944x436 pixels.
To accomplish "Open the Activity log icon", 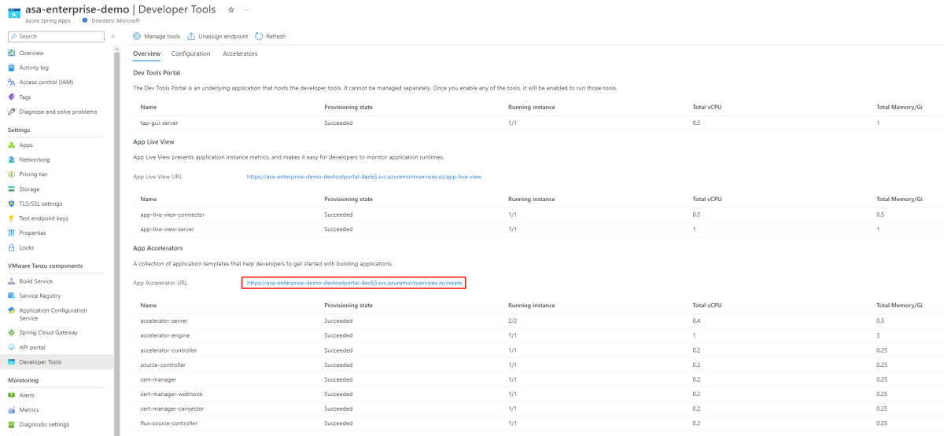I will click(x=11, y=68).
